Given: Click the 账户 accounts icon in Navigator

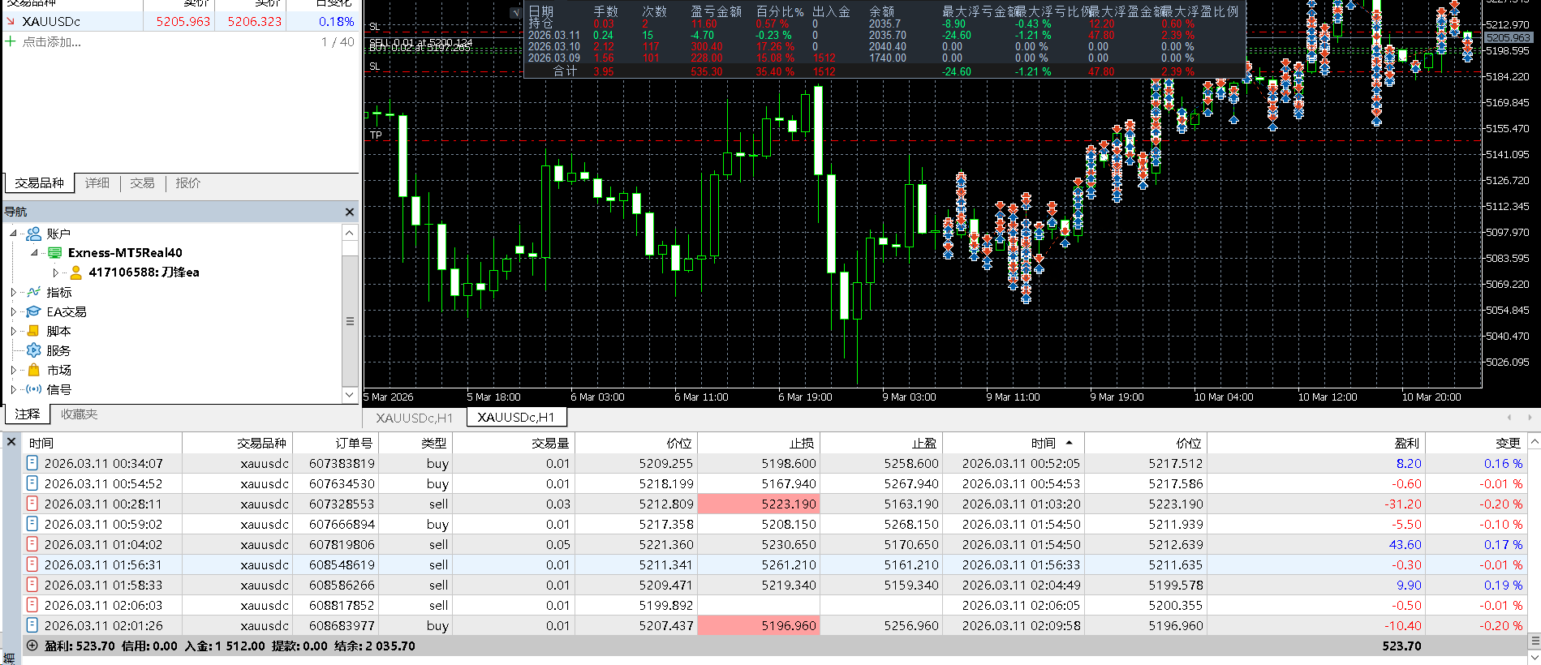Looking at the screenshot, I should pyautogui.click(x=34, y=234).
